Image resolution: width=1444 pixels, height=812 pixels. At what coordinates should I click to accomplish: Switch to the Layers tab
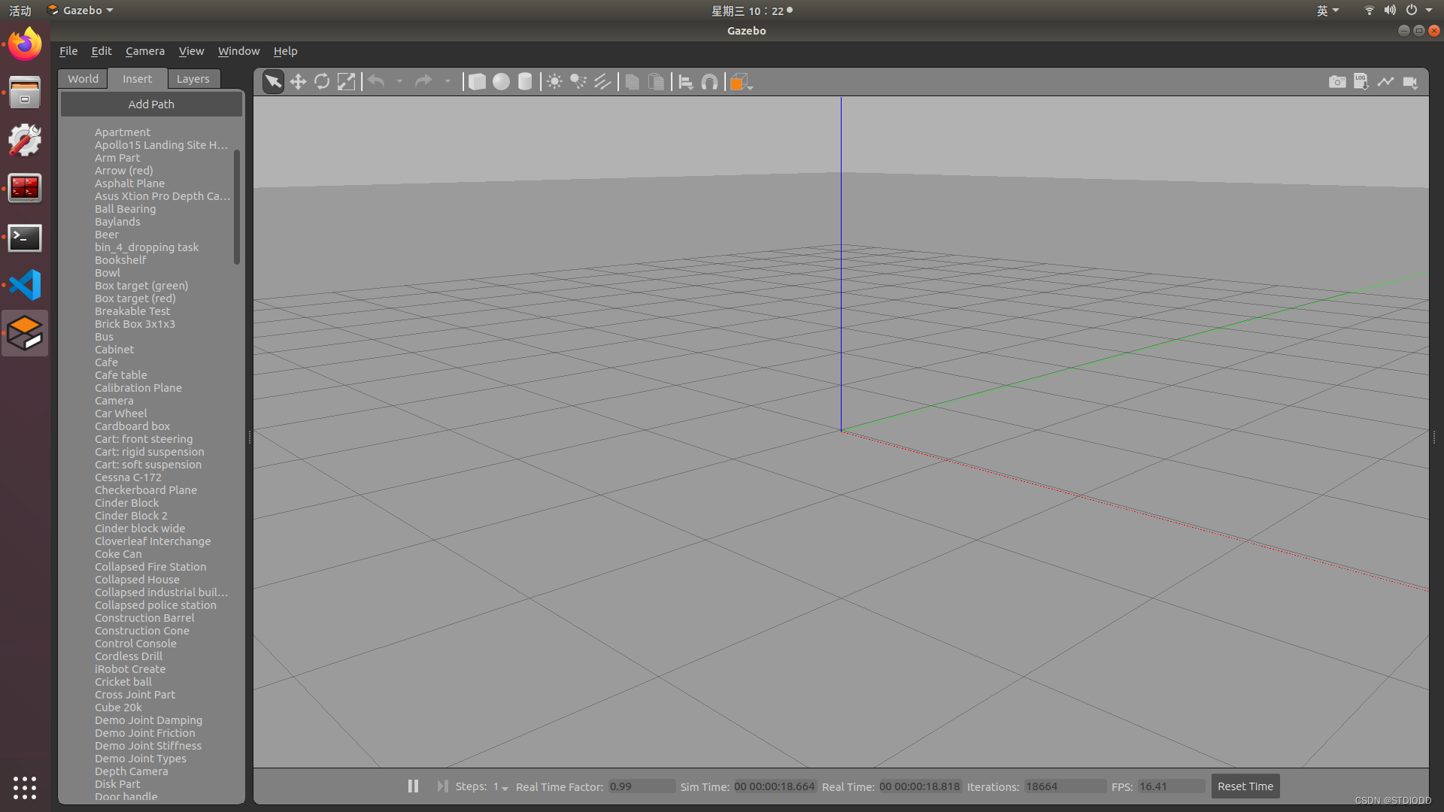pyautogui.click(x=193, y=79)
